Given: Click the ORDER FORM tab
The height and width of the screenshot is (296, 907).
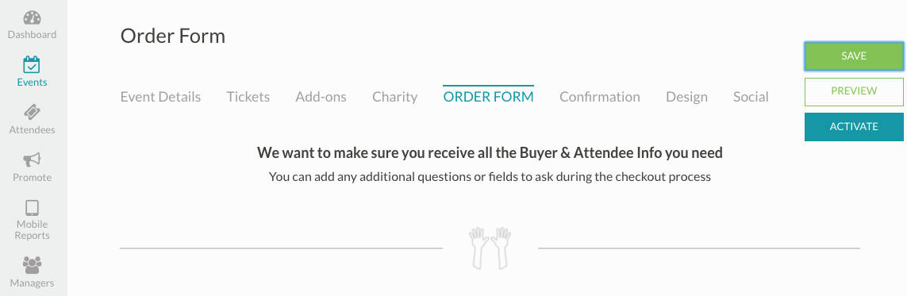Looking at the screenshot, I should click(x=488, y=97).
